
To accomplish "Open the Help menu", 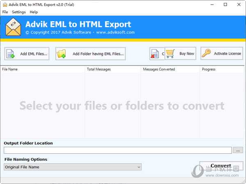I will pyautogui.click(x=34, y=12).
